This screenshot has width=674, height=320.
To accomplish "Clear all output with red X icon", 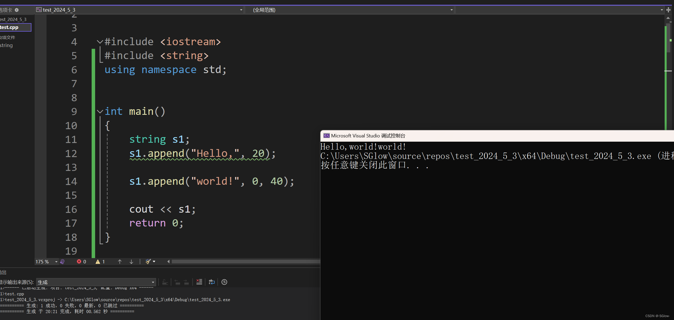I will pyautogui.click(x=199, y=282).
